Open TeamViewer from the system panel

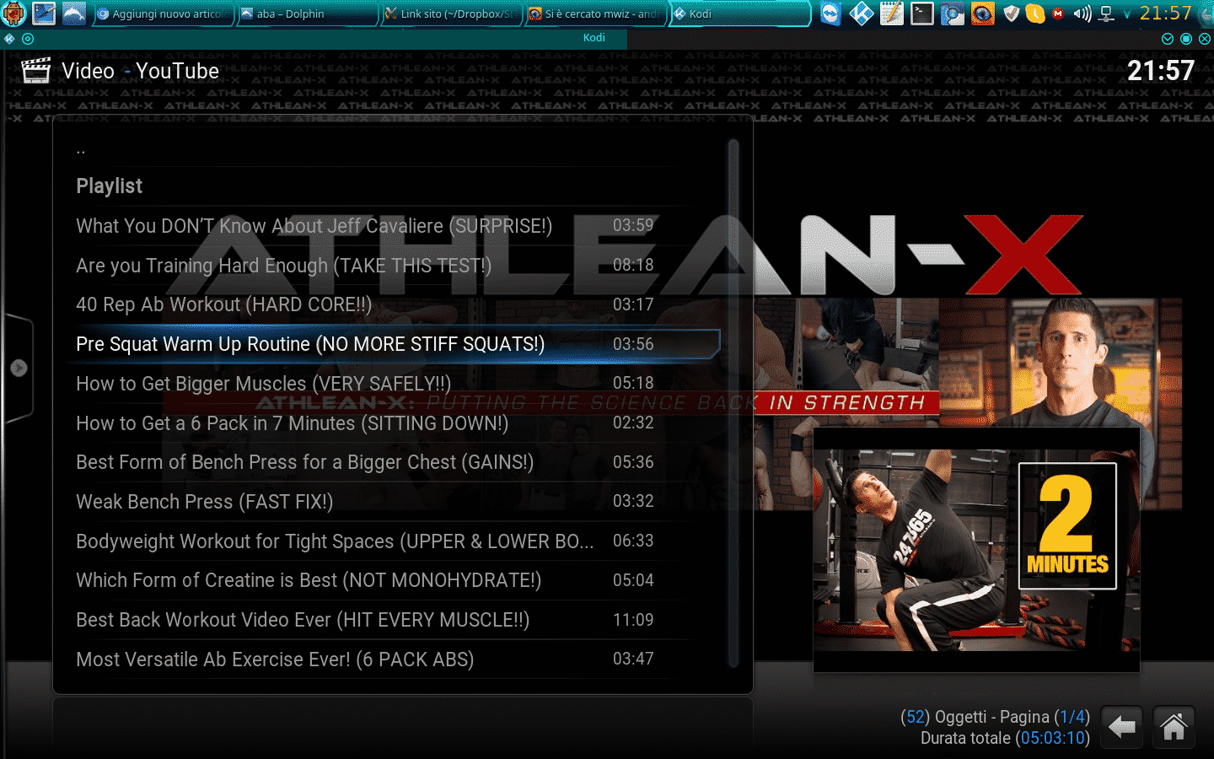(831, 13)
